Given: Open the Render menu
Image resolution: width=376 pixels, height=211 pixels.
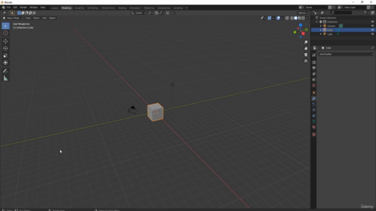Looking at the screenshot, I should [x=23, y=8].
